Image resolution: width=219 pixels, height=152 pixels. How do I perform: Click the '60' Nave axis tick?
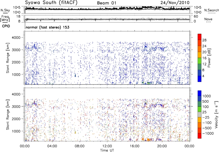tap(196, 16)
